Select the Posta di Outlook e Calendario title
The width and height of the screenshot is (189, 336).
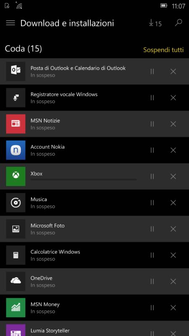(x=78, y=68)
